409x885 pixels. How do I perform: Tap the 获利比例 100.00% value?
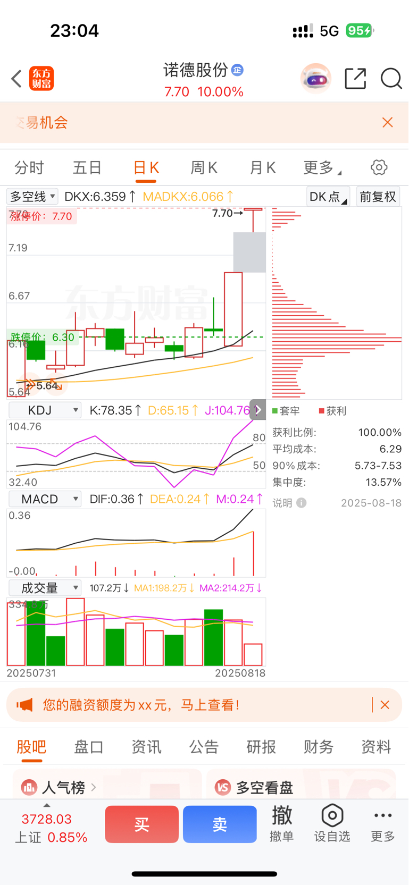pos(380,433)
